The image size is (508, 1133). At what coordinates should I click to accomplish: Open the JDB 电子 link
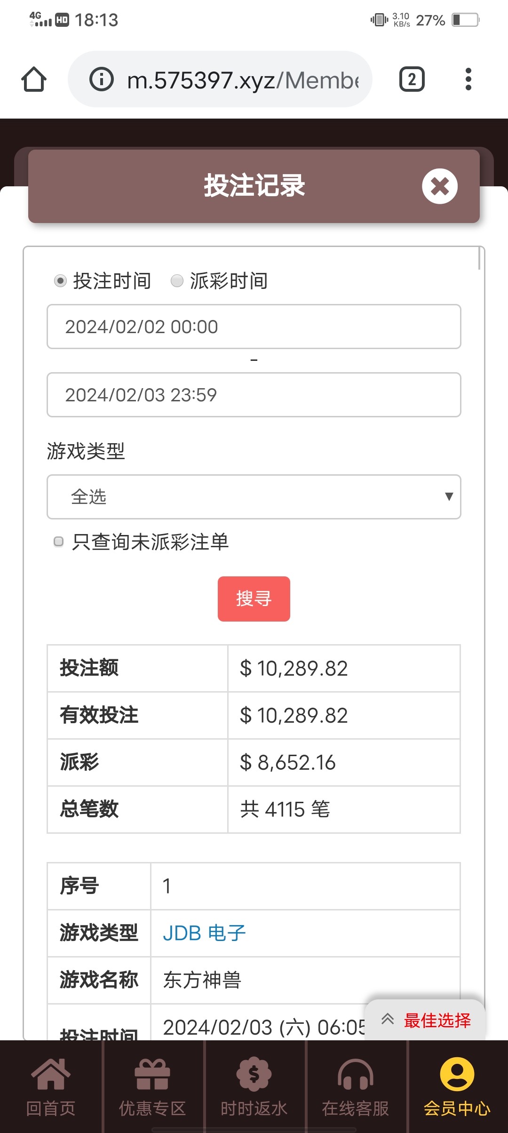point(204,933)
